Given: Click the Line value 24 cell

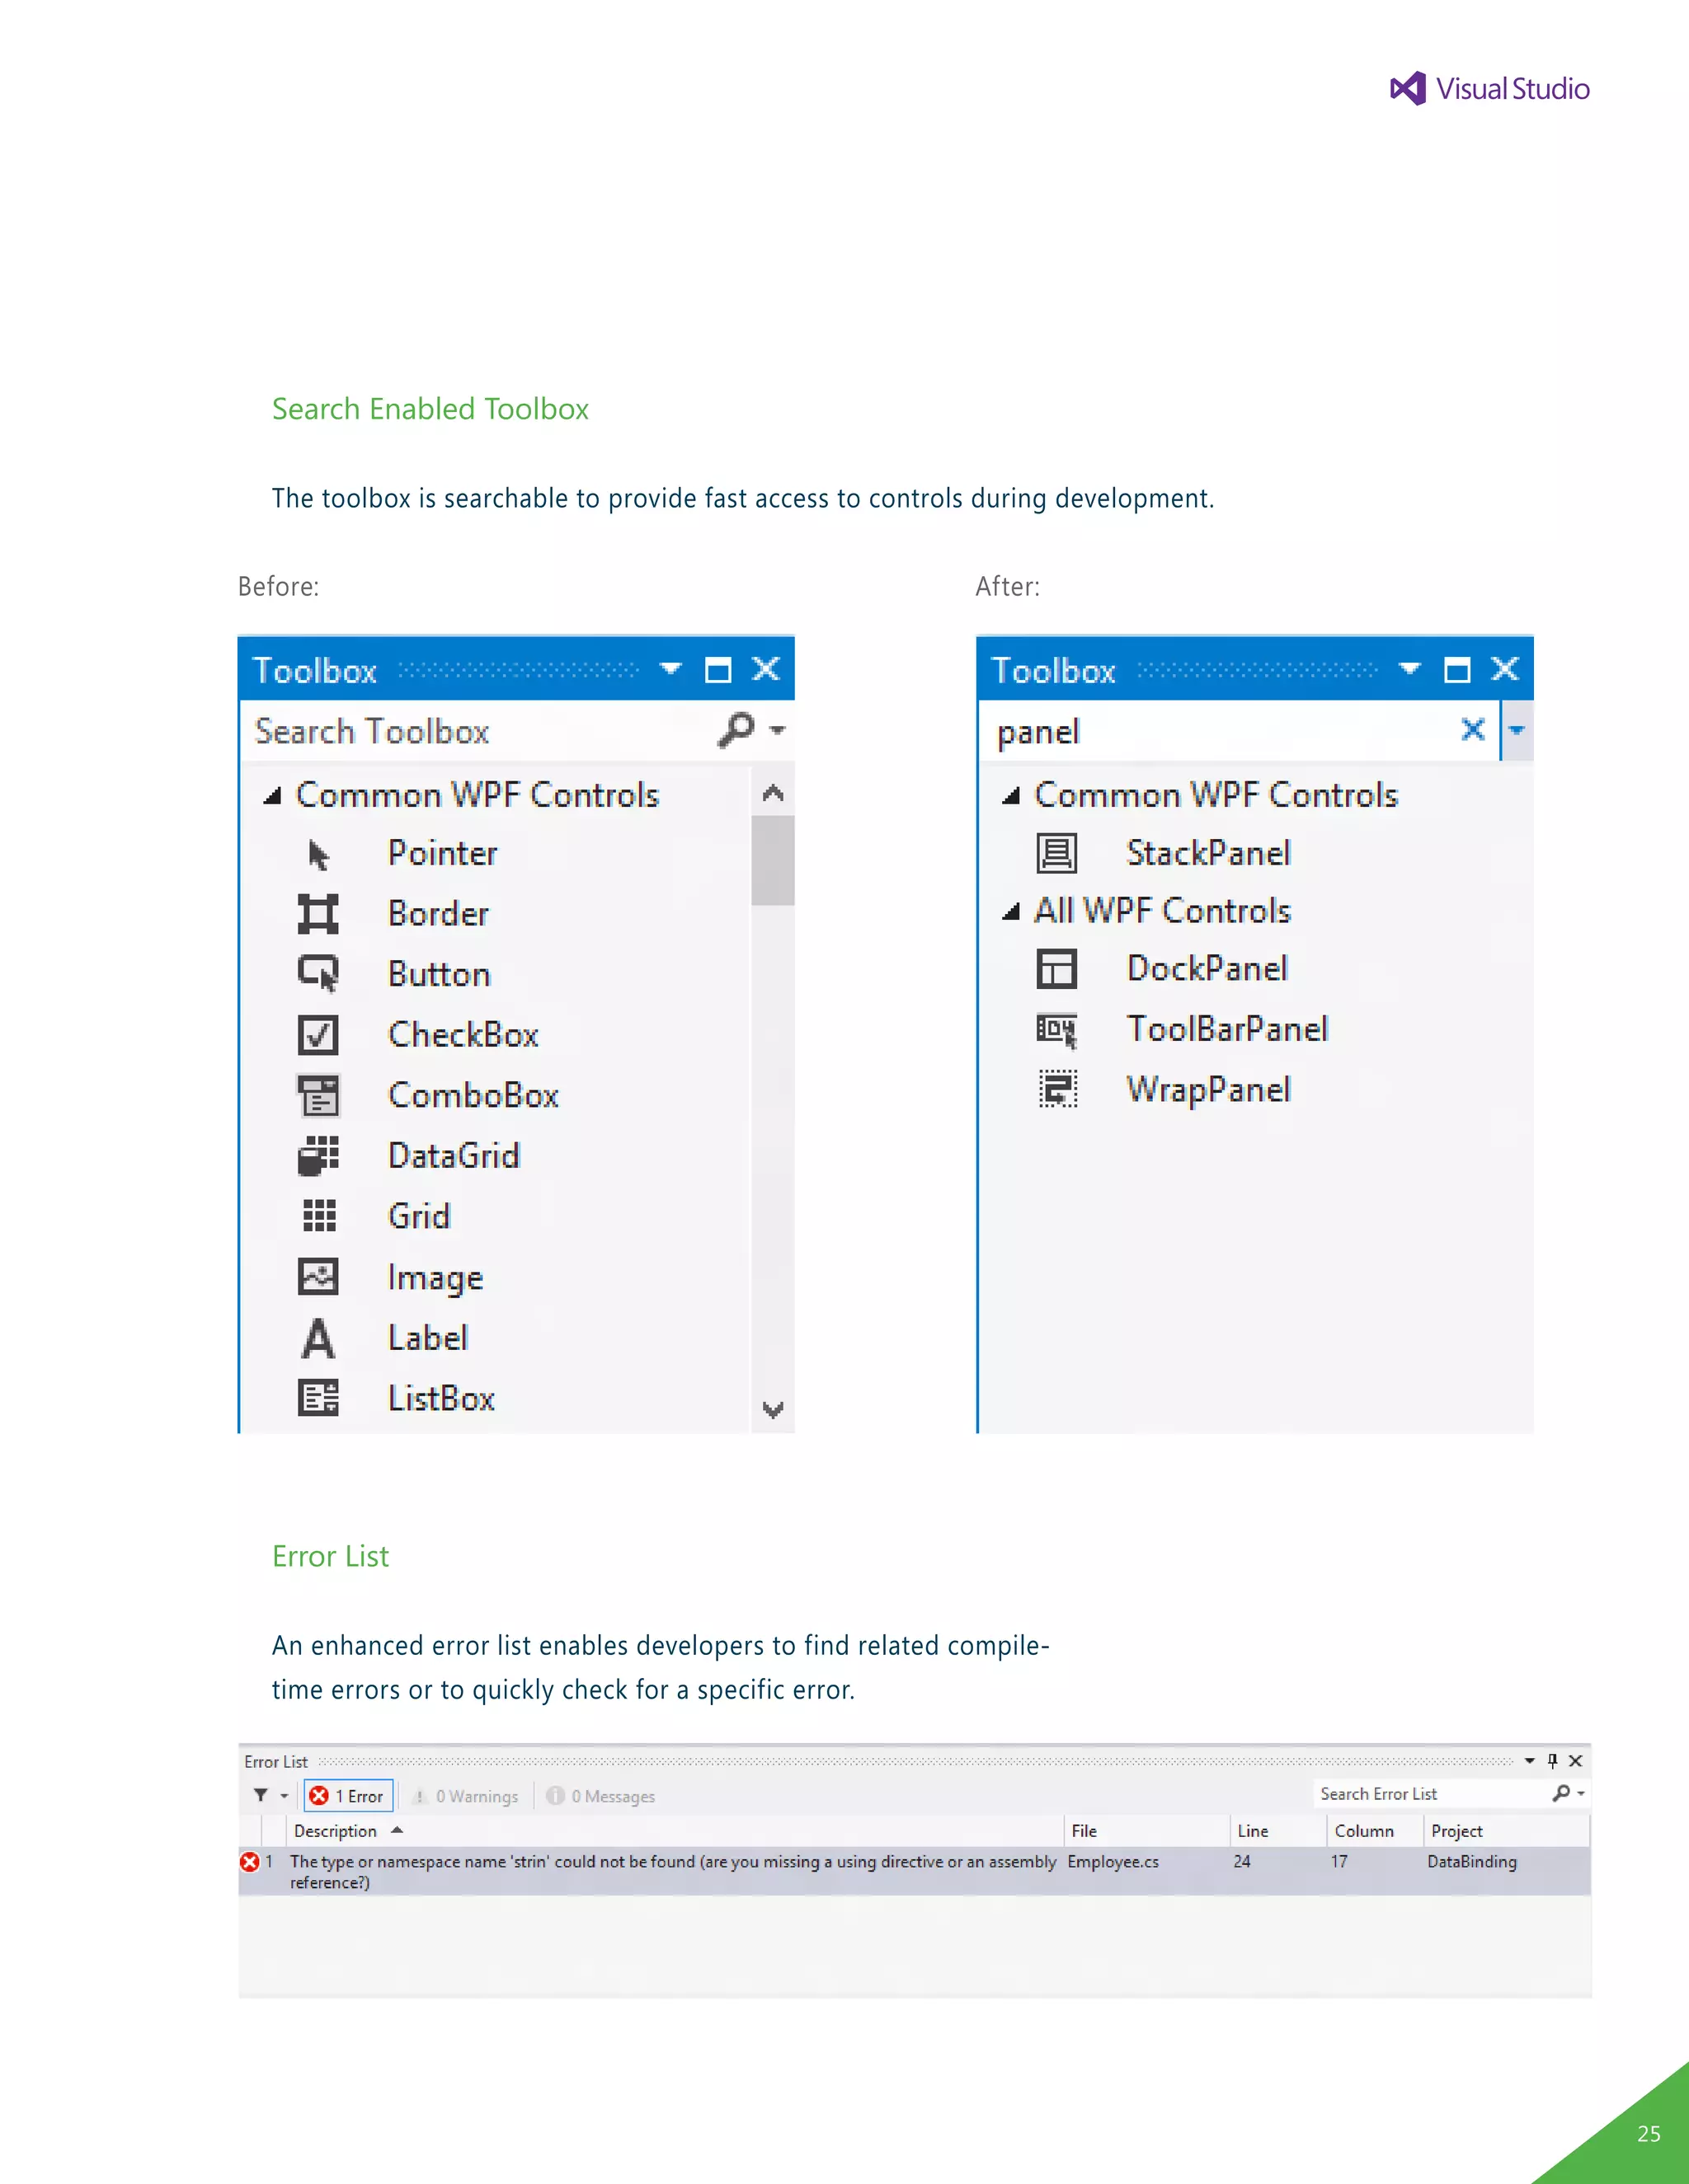Looking at the screenshot, I should pyautogui.click(x=1242, y=1862).
